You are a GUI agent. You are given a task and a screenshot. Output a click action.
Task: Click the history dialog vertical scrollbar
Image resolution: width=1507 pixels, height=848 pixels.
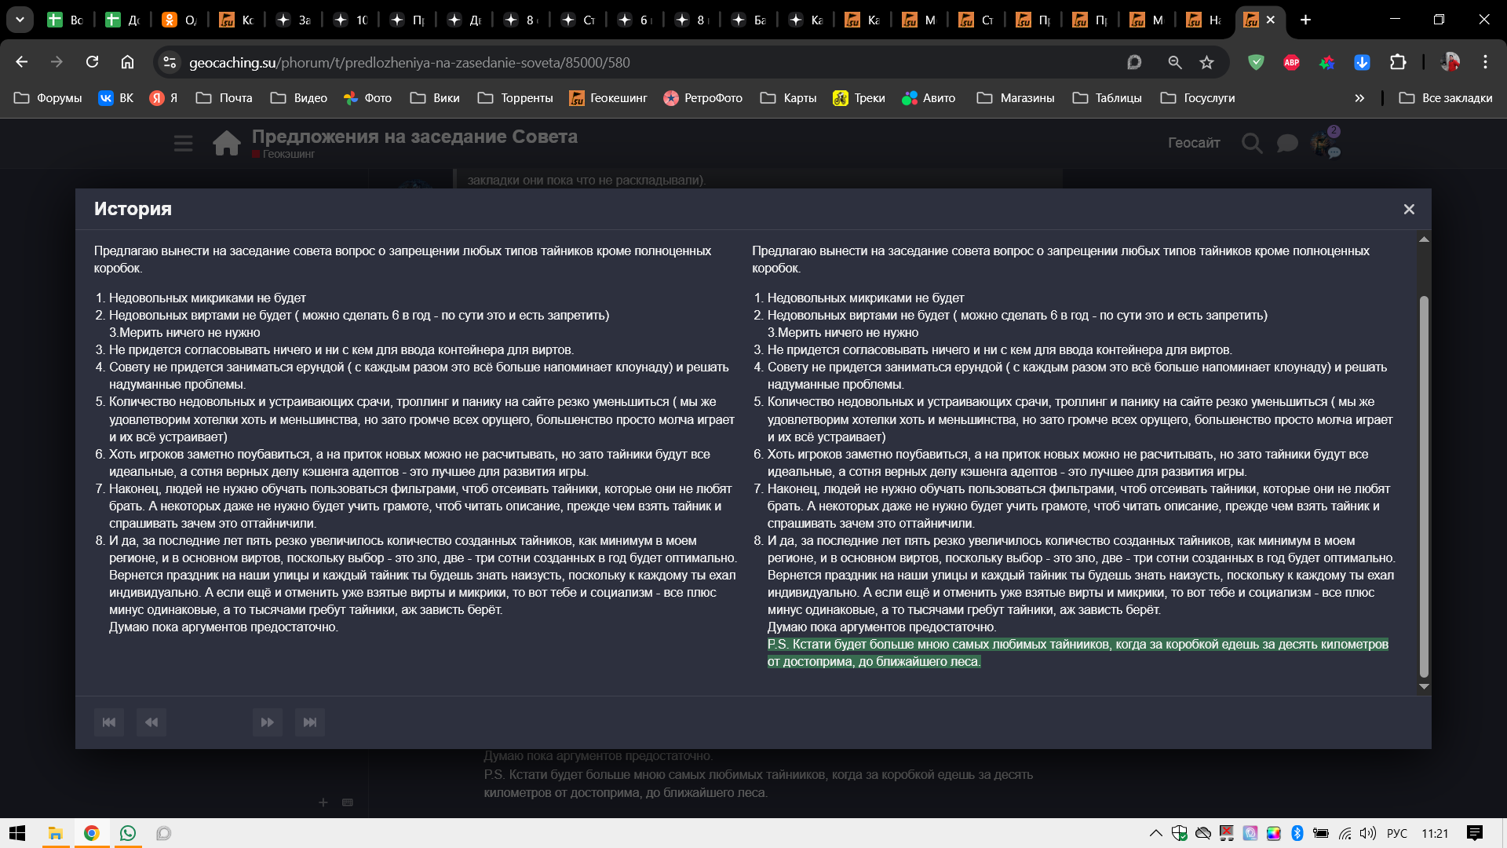1424,487
